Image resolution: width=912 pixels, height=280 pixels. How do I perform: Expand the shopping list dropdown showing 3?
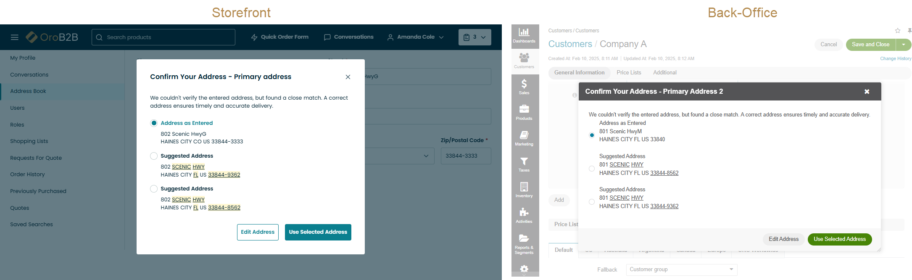point(474,37)
